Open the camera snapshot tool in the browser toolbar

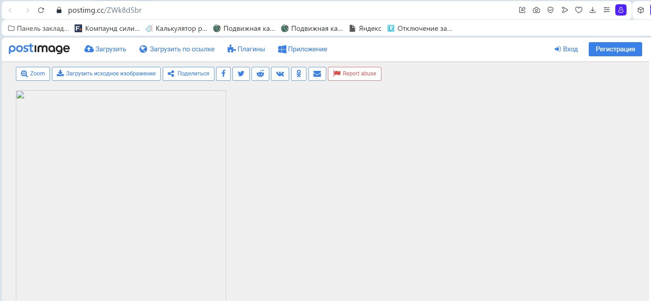[x=536, y=10]
